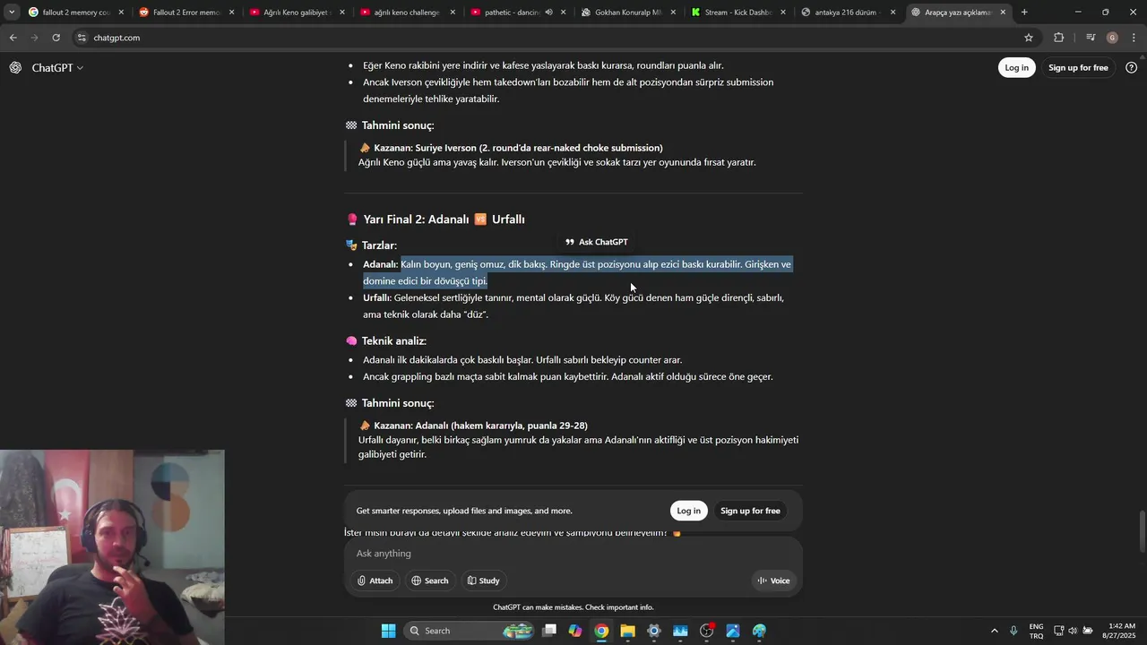View site information icon in address bar

[x=82, y=38]
